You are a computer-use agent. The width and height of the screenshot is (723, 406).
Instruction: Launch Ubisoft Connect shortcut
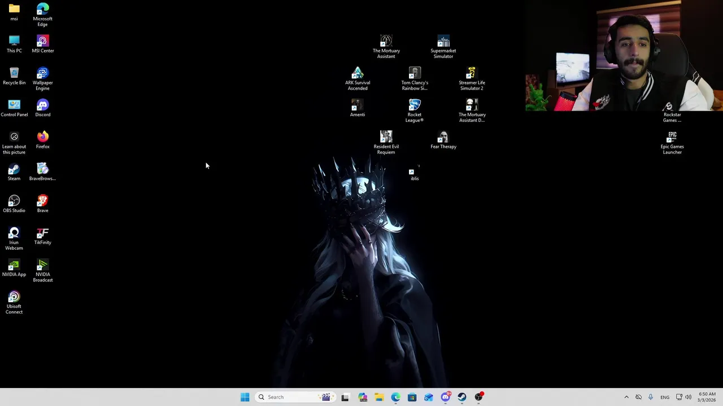click(14, 303)
